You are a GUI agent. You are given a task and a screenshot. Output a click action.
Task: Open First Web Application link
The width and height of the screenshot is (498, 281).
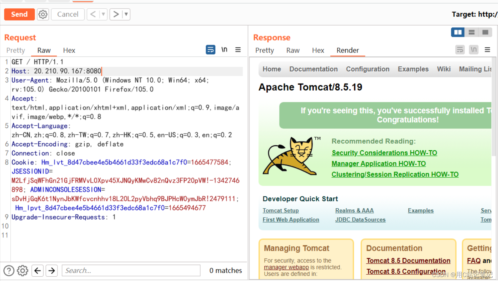pos(291,220)
